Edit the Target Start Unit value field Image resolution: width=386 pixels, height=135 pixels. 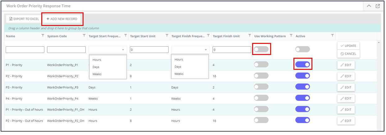point(149,49)
